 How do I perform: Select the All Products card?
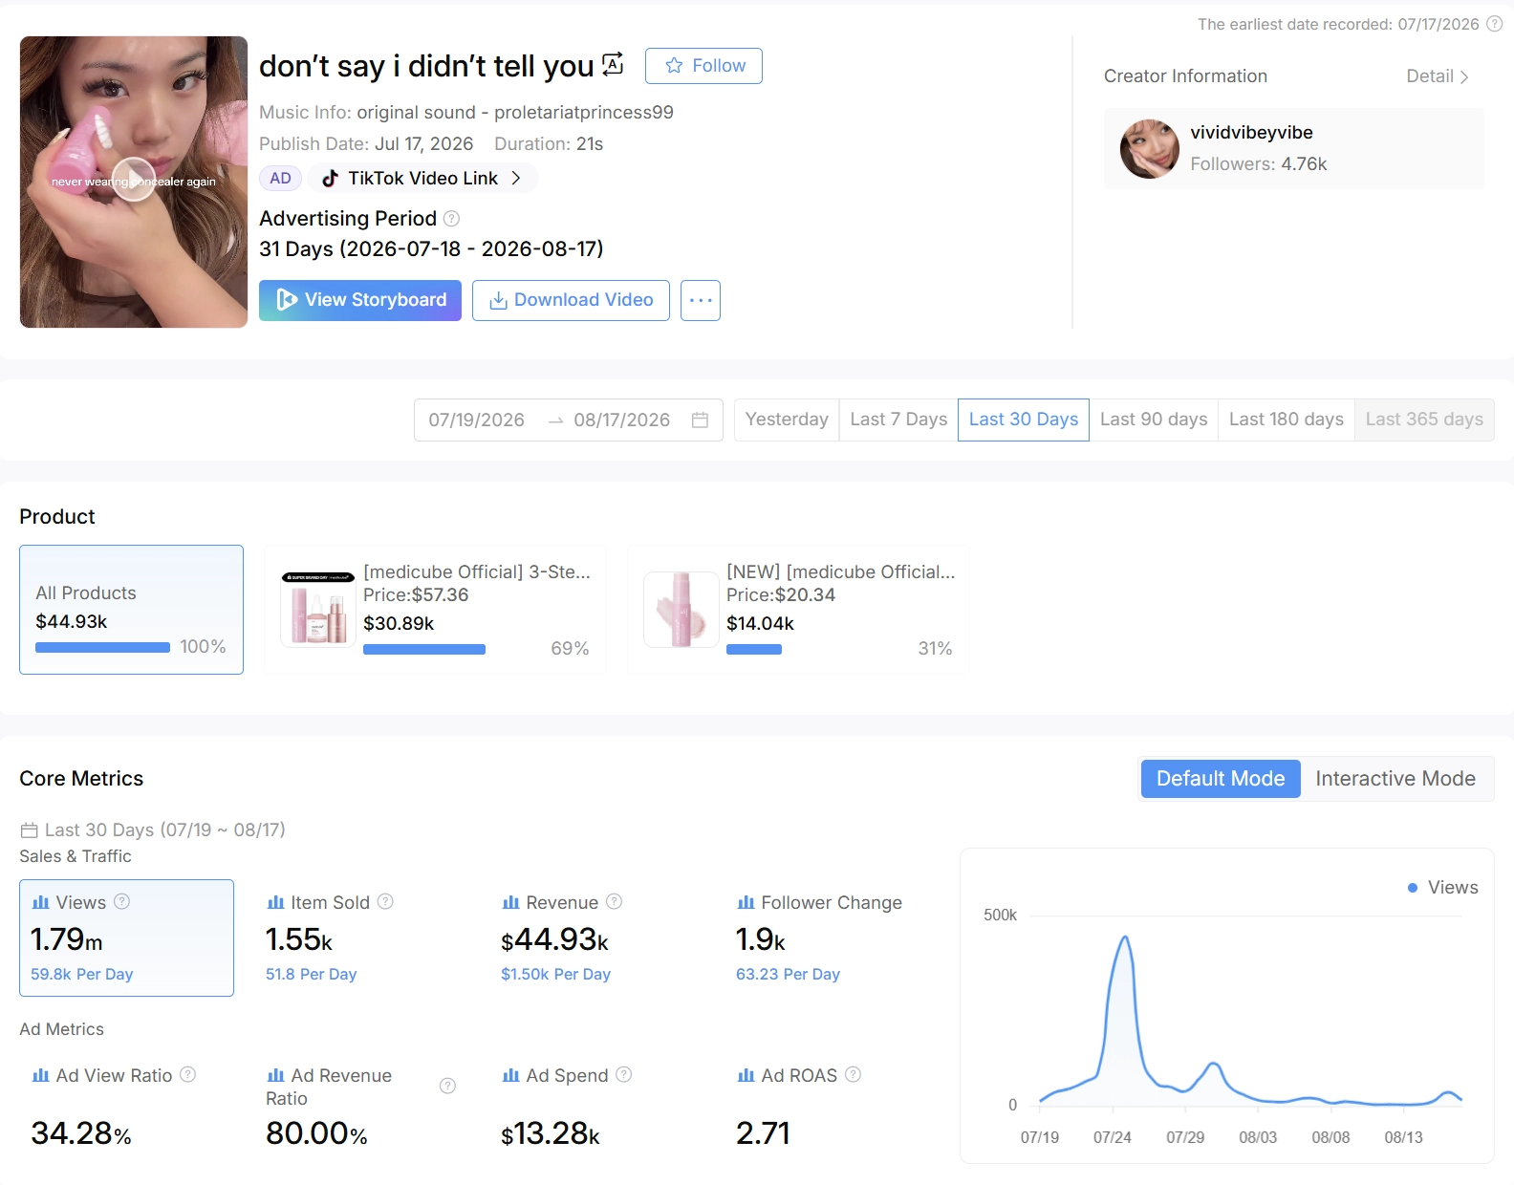click(x=132, y=610)
